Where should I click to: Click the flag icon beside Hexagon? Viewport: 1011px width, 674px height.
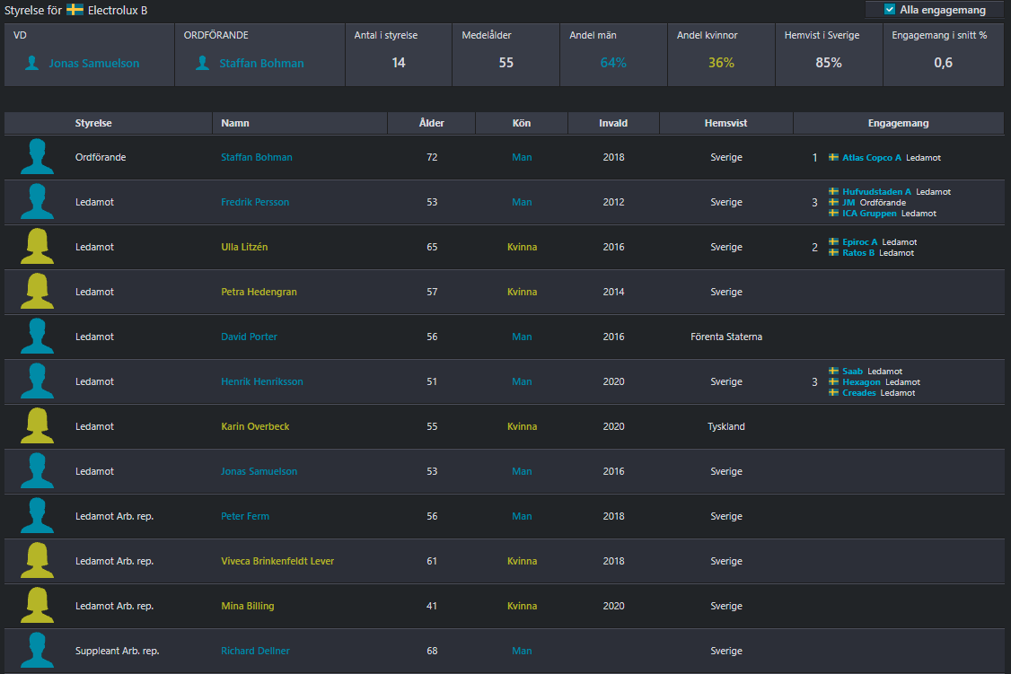tap(834, 381)
